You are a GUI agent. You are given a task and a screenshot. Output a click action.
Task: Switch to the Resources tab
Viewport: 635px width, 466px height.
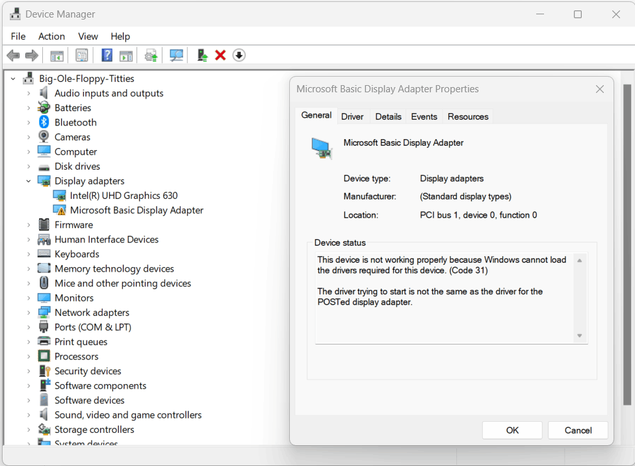tap(468, 116)
